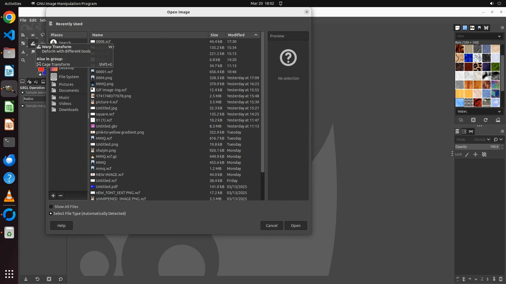Toggle the Sample average checkbox
The image size is (506, 284).
[23, 93]
